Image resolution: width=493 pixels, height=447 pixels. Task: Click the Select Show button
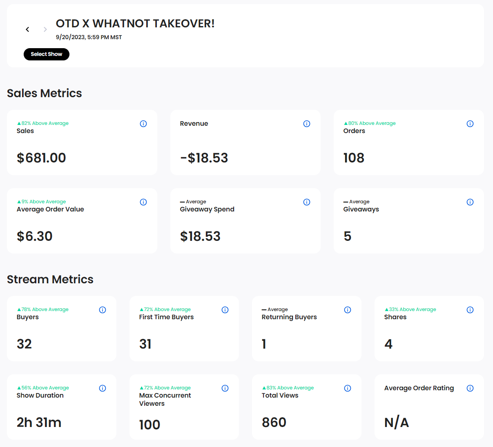tap(47, 54)
